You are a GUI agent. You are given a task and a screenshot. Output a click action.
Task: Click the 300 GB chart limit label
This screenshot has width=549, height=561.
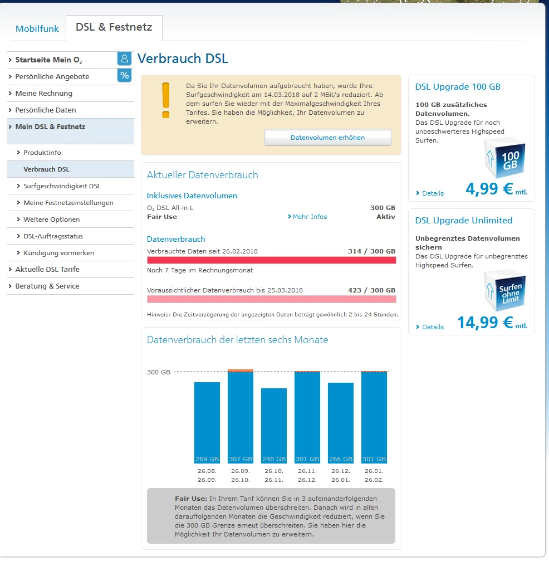pyautogui.click(x=159, y=372)
